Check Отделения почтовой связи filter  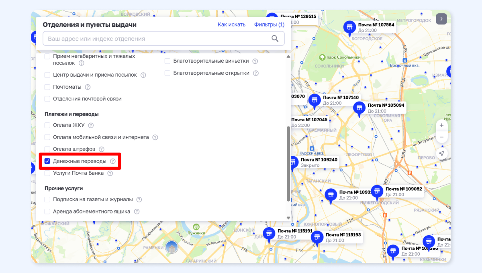pyautogui.click(x=47, y=99)
